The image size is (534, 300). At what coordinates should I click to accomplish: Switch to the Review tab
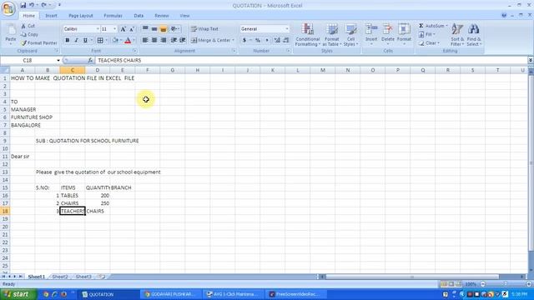pos(161,16)
